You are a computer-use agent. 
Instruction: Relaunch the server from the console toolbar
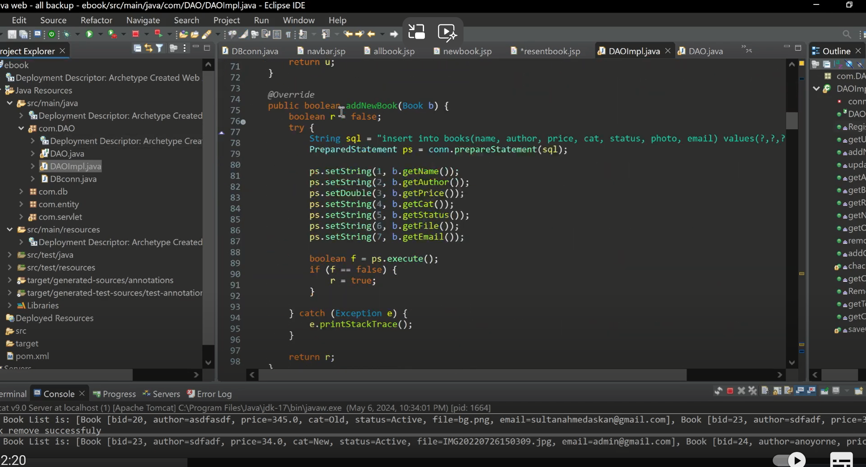(718, 391)
